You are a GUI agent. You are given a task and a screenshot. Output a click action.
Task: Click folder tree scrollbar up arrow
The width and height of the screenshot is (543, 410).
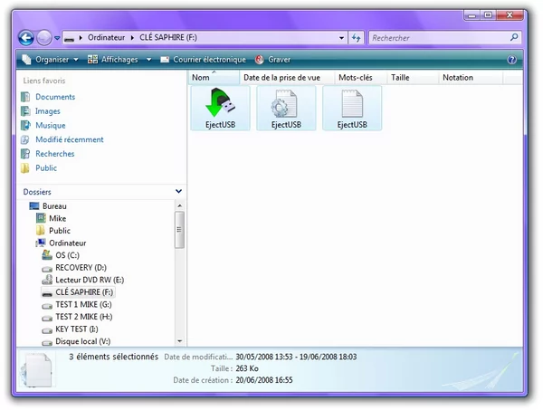[180, 205]
